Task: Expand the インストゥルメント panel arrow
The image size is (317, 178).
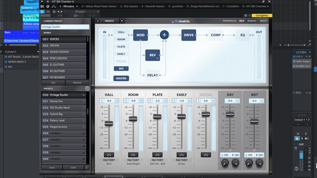Action: pyautogui.click(x=38, y=52)
